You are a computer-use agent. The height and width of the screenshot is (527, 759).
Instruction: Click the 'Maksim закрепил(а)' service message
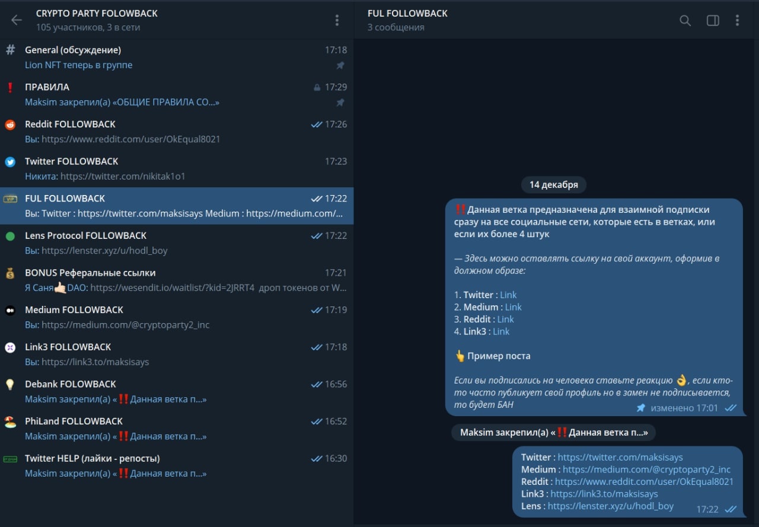pos(553,432)
